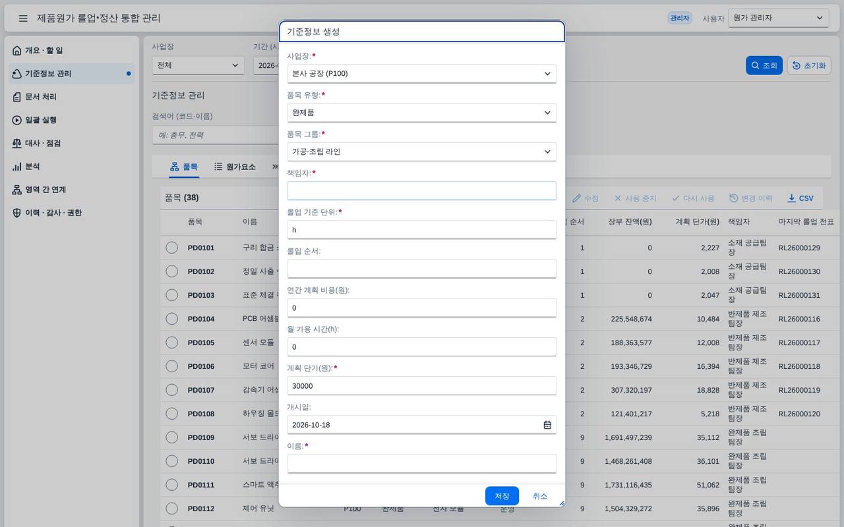
Task: Click the RL26000129 rollup document cell
Action: pos(799,248)
